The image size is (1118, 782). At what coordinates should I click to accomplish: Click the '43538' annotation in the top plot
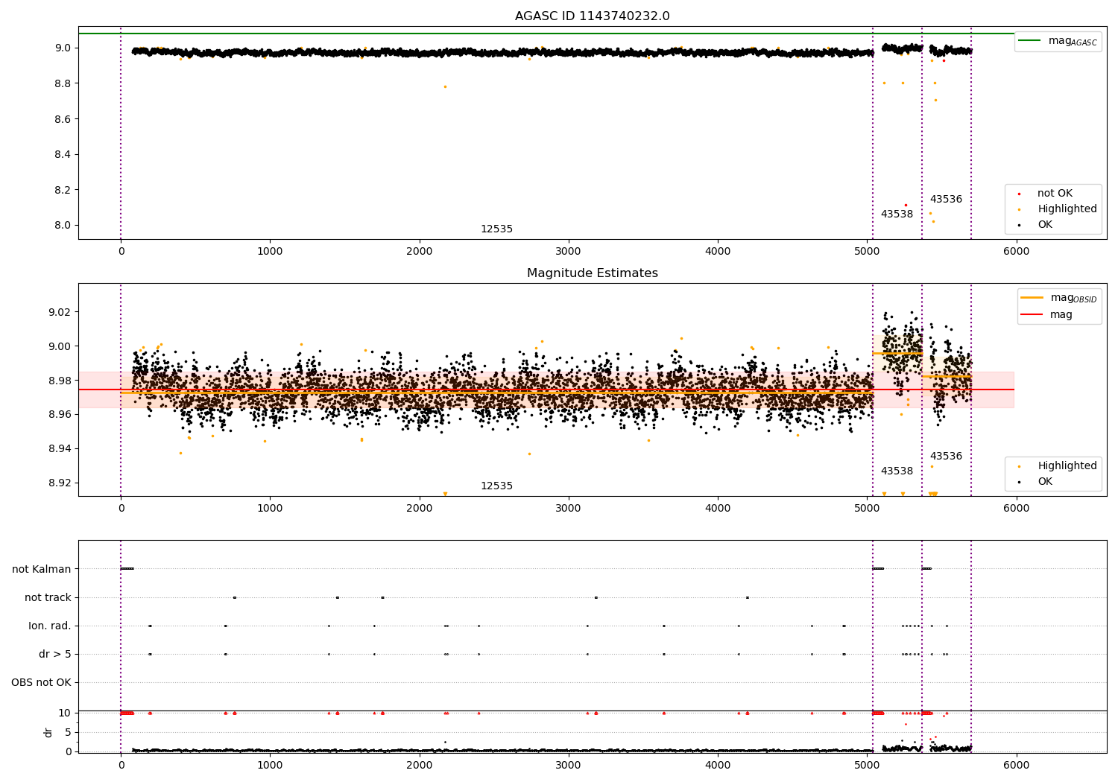tap(897, 214)
